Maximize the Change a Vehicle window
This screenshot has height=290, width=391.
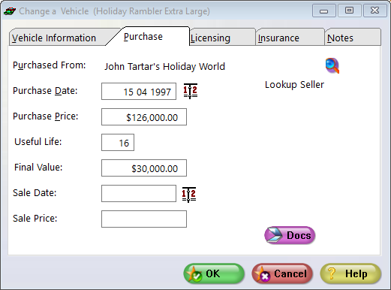click(x=349, y=11)
